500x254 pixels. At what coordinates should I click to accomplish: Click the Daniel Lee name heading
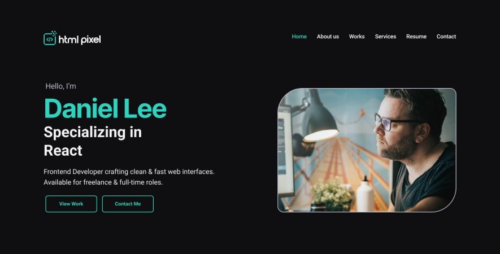click(x=105, y=108)
